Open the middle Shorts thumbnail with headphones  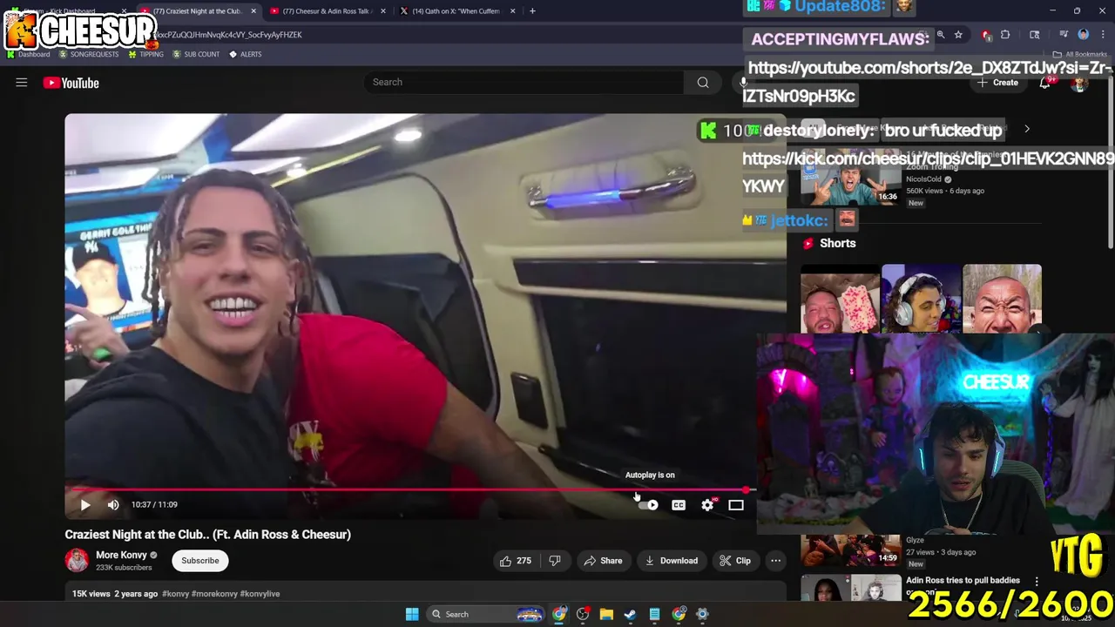[921, 300]
